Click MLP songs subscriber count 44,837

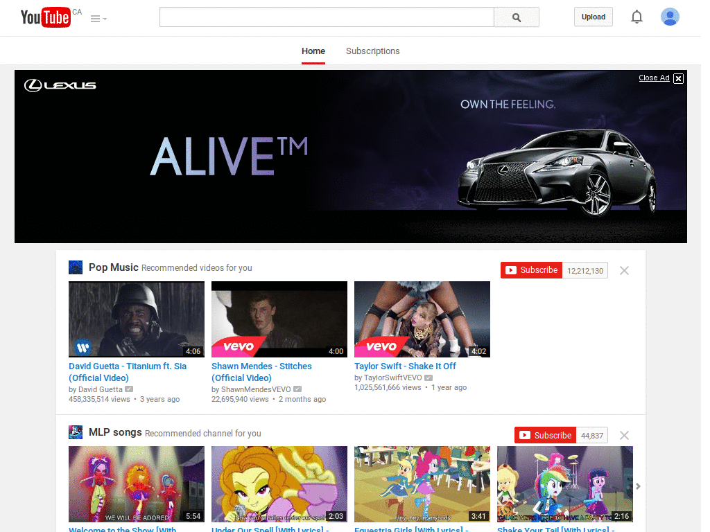592,436
